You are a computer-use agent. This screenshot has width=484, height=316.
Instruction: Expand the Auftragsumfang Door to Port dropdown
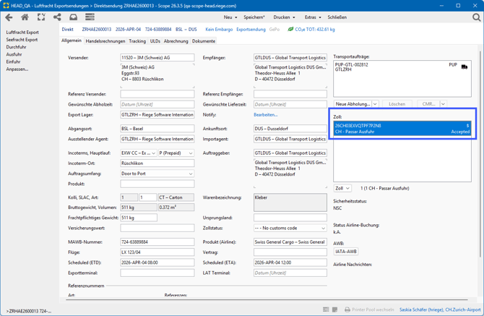(x=191, y=174)
